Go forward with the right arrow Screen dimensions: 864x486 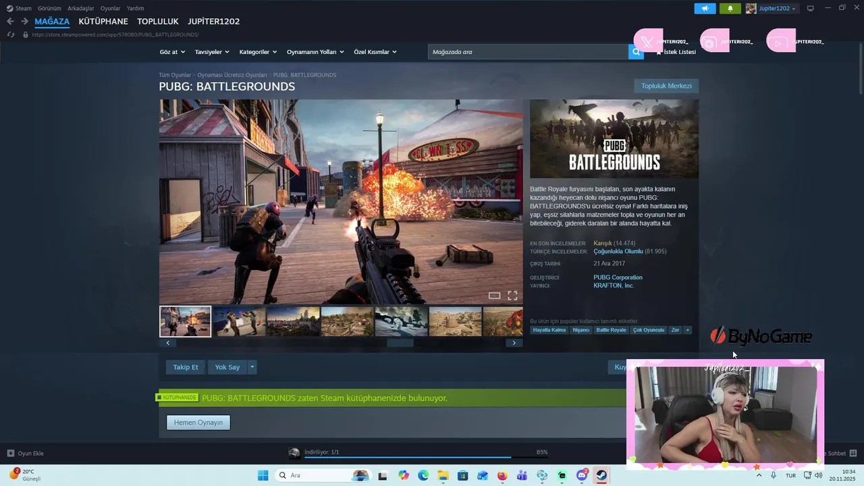click(x=24, y=22)
